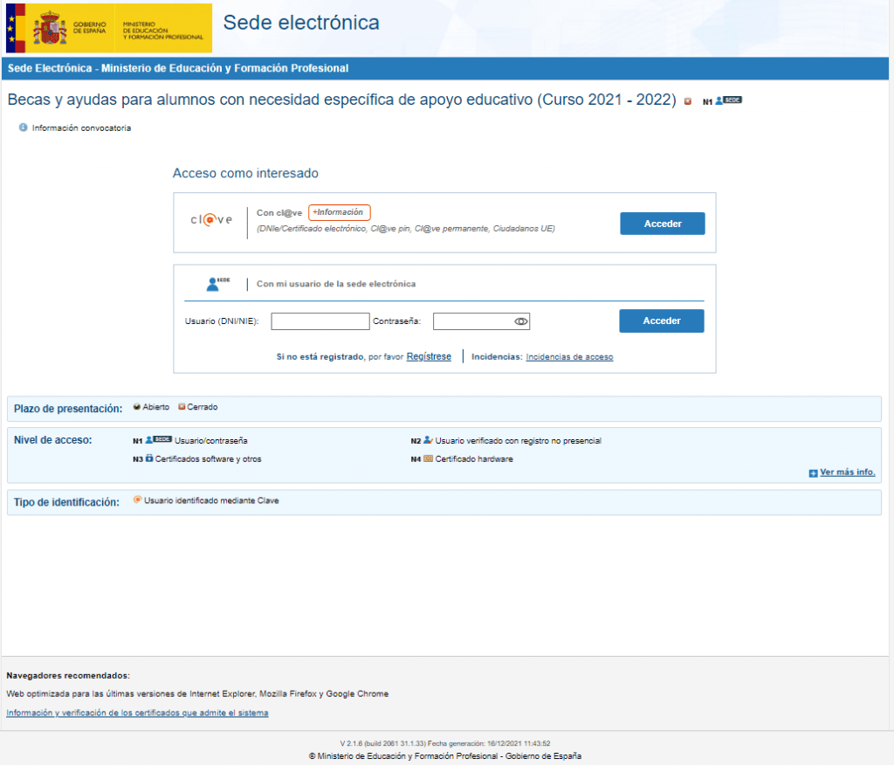The height and width of the screenshot is (765, 894).
Task: Click the N4 Certificado hardware icon
Action: [428, 458]
